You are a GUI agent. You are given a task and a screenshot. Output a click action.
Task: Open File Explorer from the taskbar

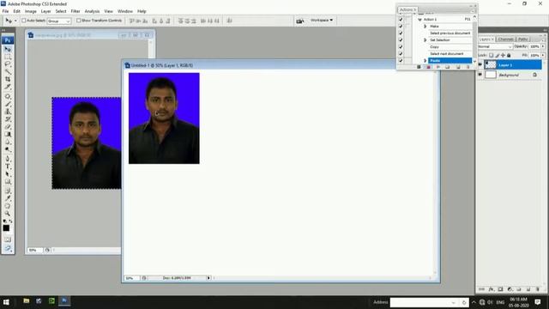(27, 301)
